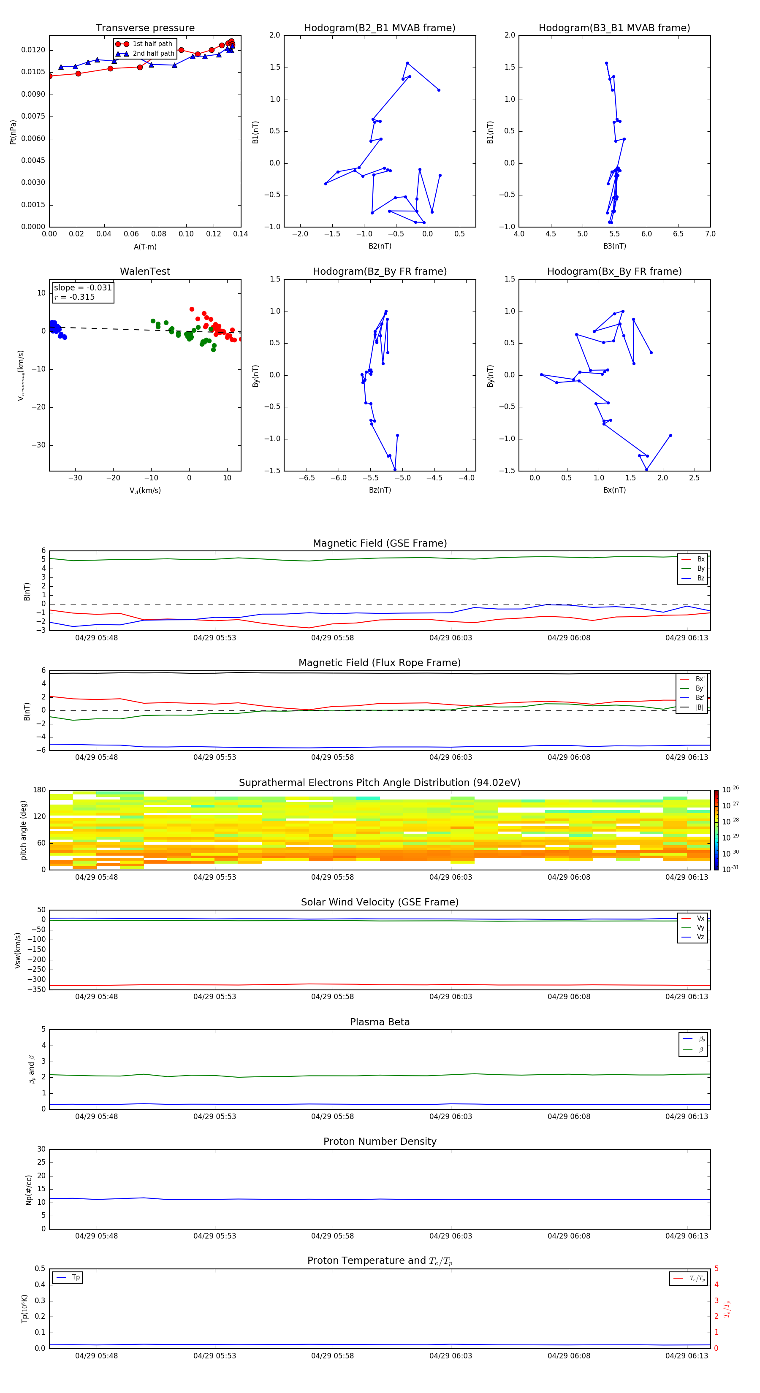Screen dimensions: 760x1393
Task: Click the "Magnetic Field (Flux Rope Frame)" title
Action: pyautogui.click(x=380, y=663)
